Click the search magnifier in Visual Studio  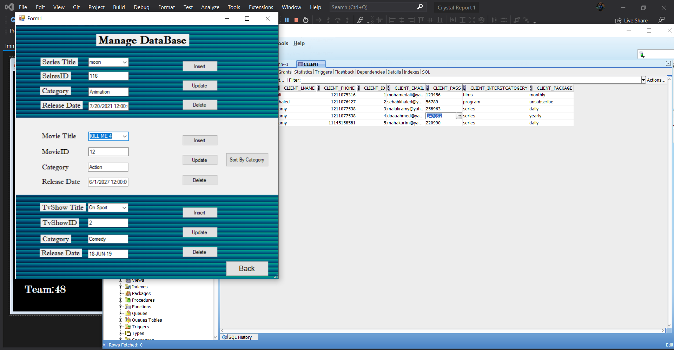[420, 7]
